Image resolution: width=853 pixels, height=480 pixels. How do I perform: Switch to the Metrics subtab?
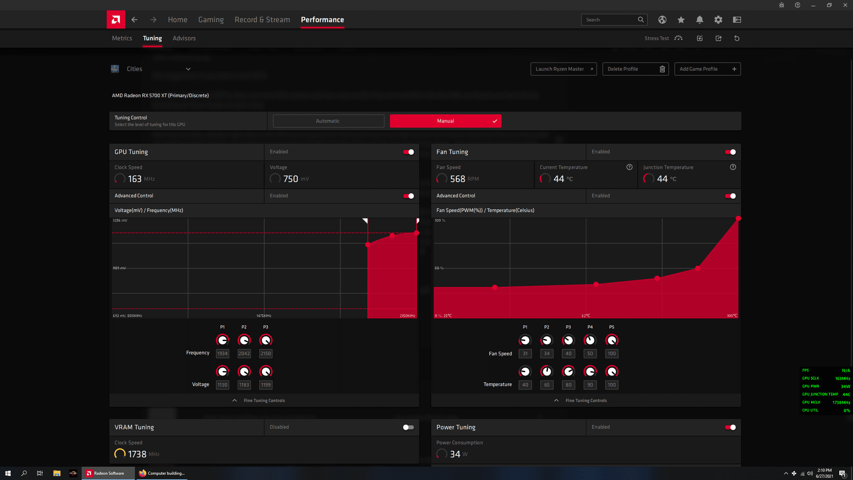(x=122, y=38)
